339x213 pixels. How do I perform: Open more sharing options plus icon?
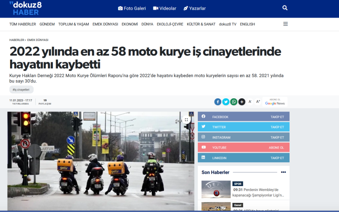tap(242, 102)
